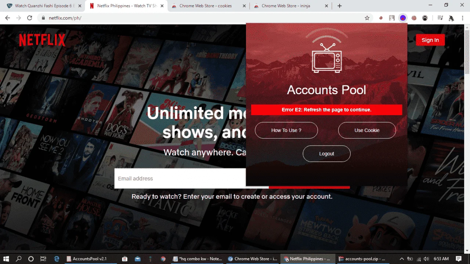Open the Windows Action Center notifications
The height and width of the screenshot is (264, 470).
459,259
